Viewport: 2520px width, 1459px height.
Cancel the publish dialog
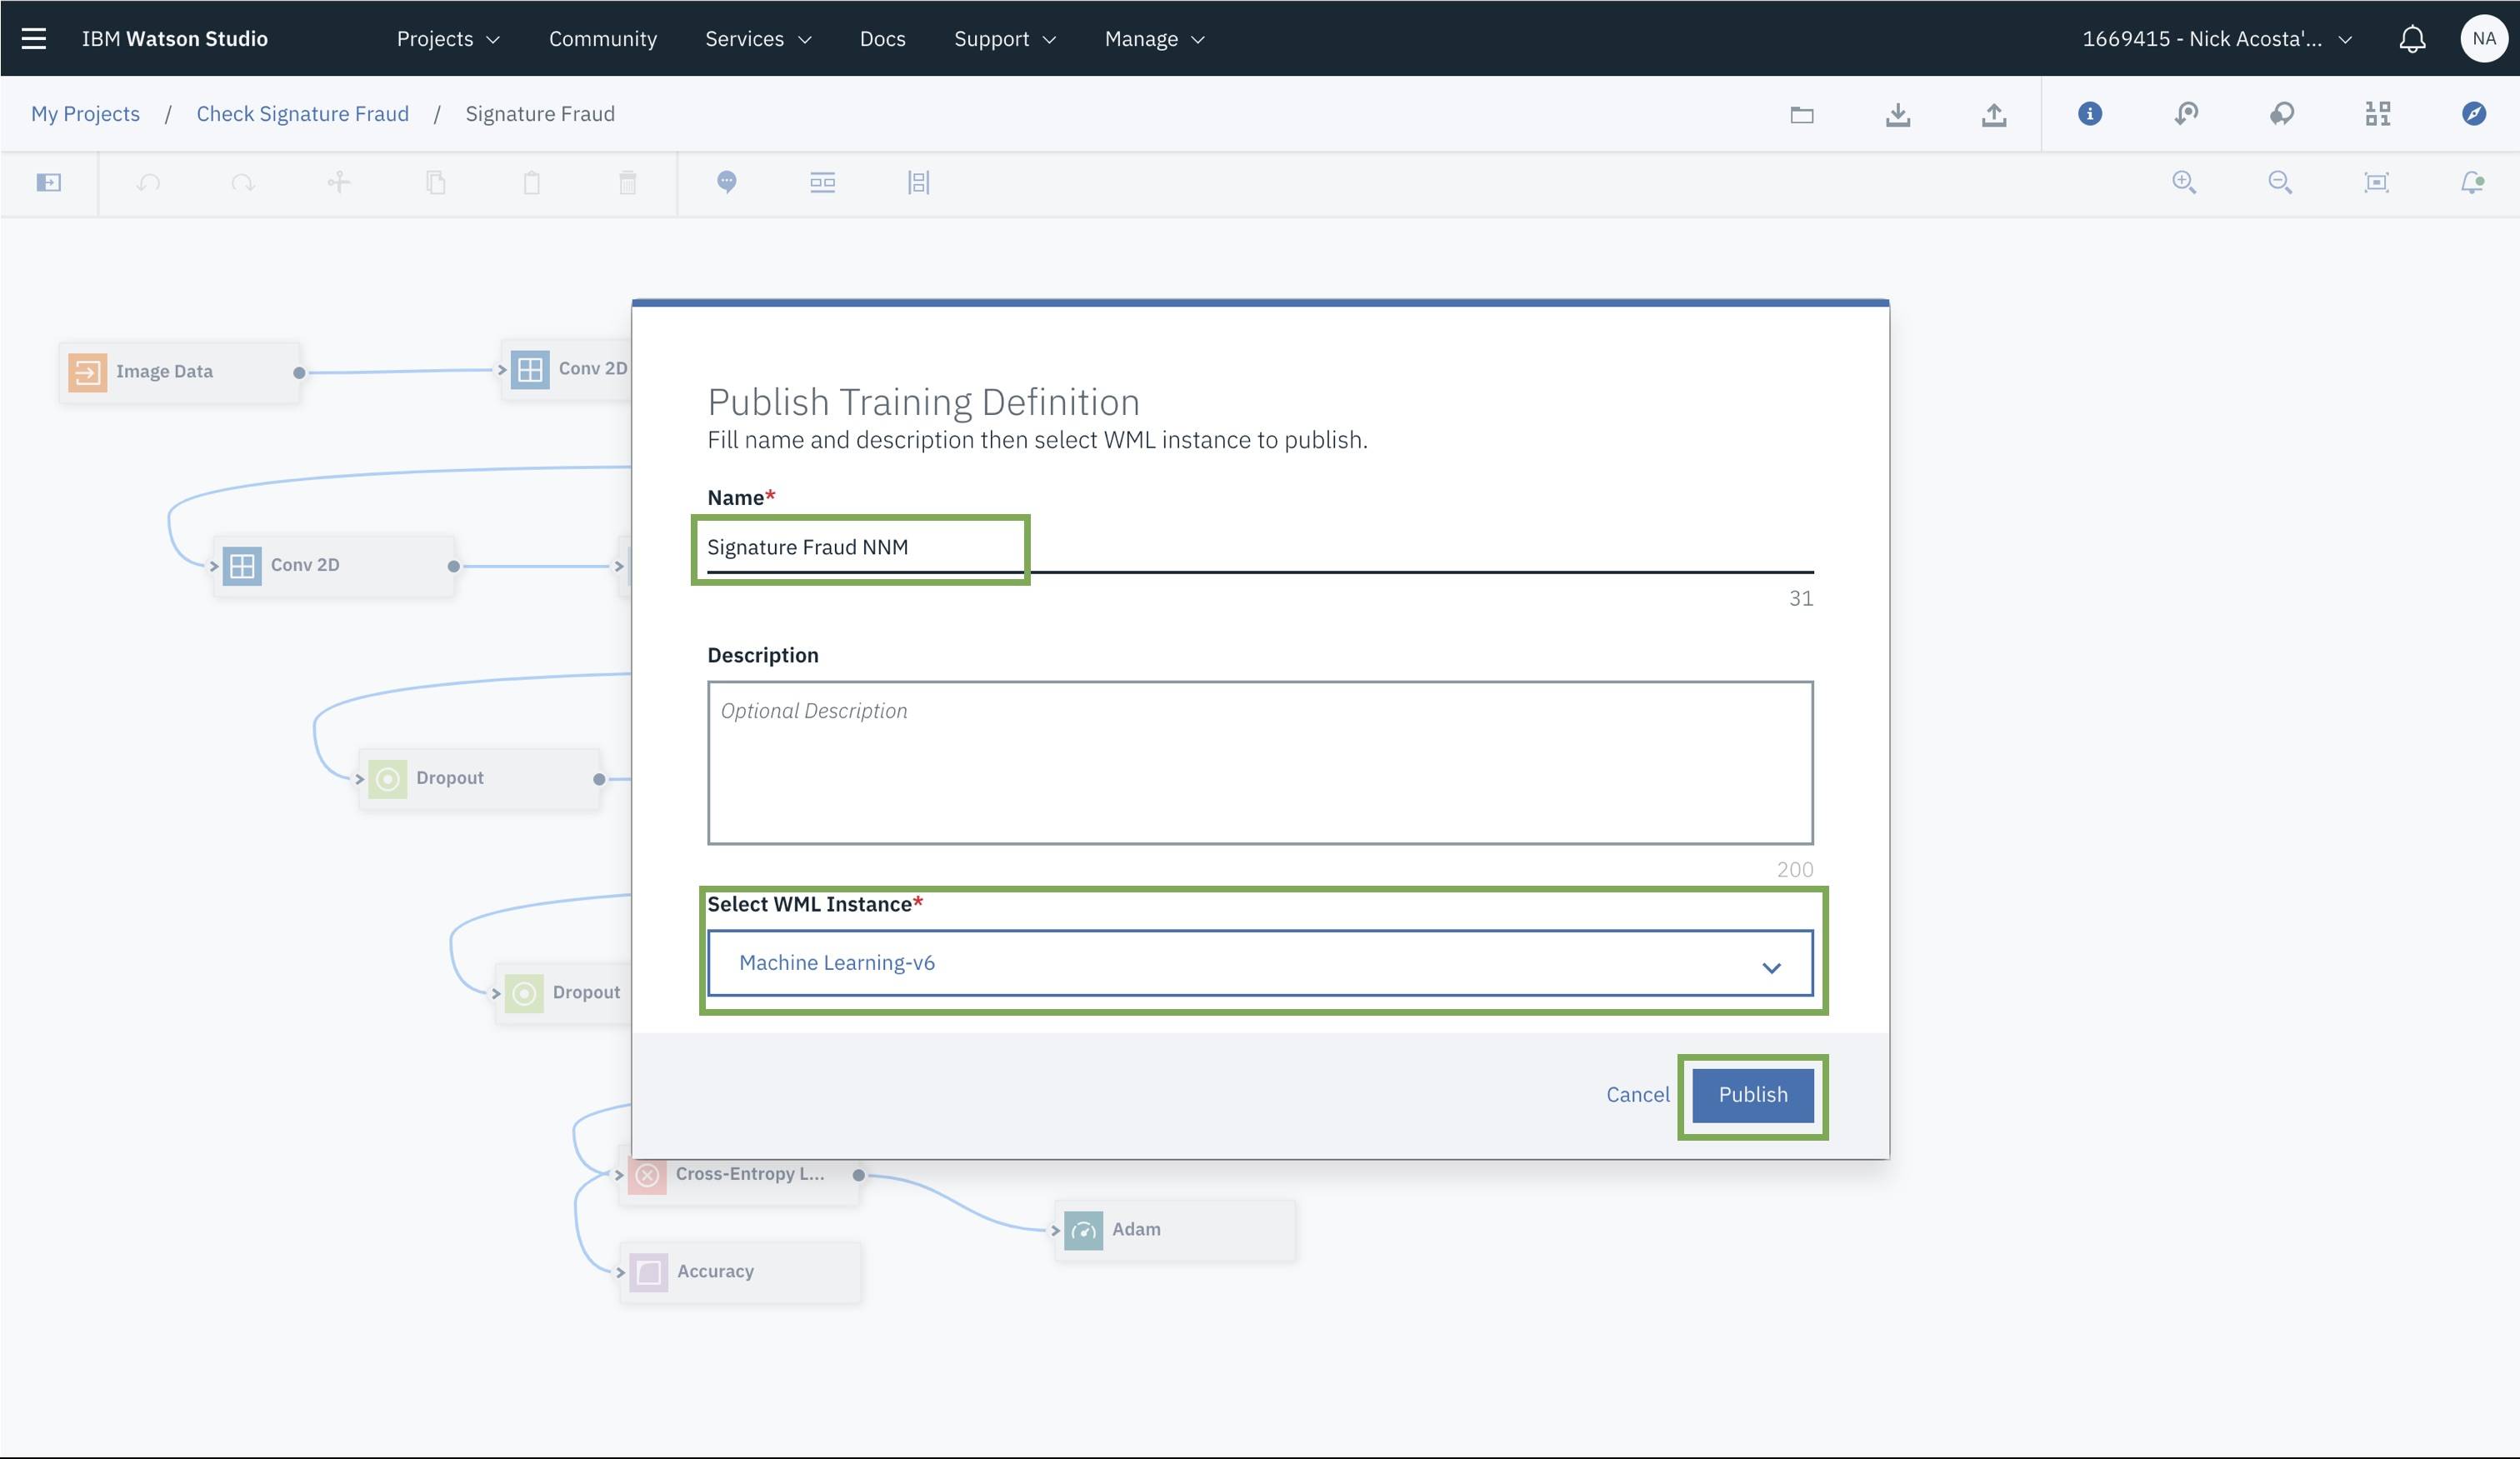pyautogui.click(x=1637, y=1094)
